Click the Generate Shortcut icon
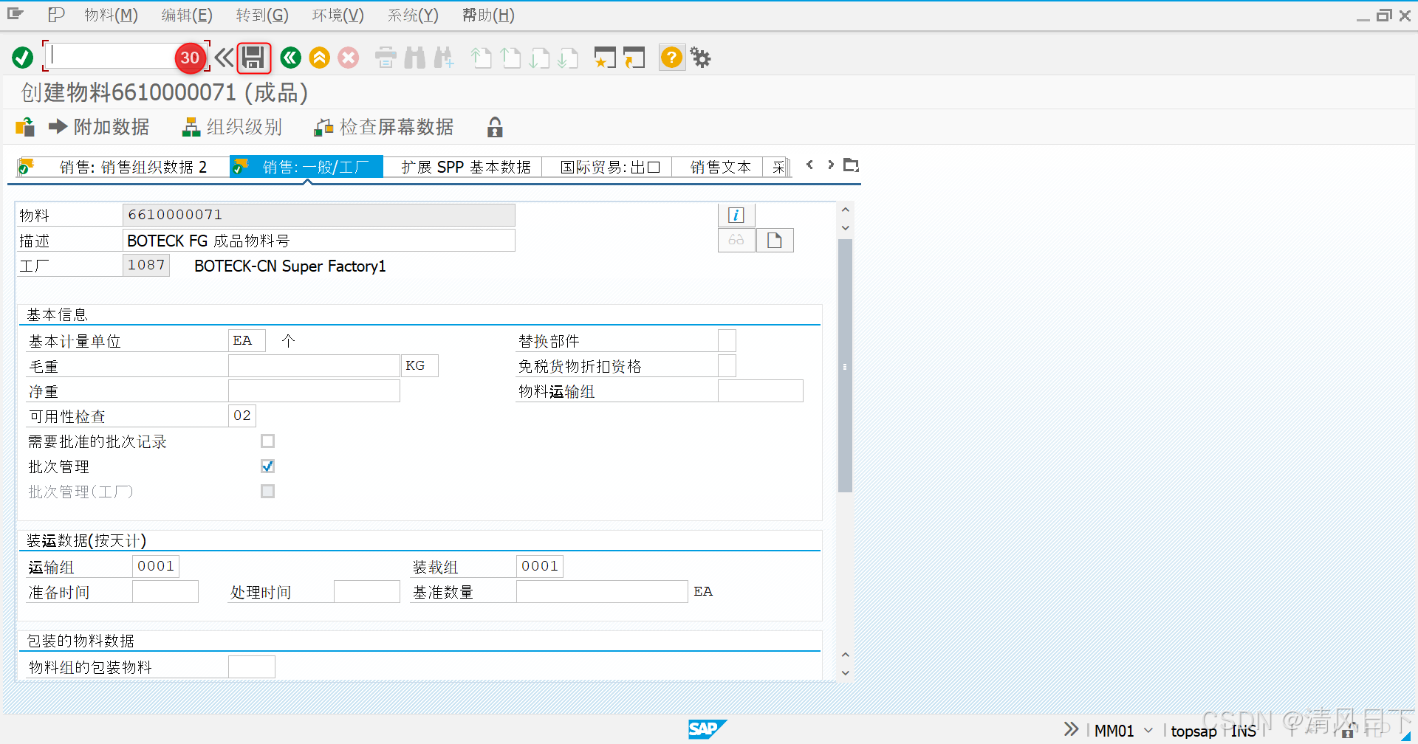The width and height of the screenshot is (1418, 744). click(634, 58)
